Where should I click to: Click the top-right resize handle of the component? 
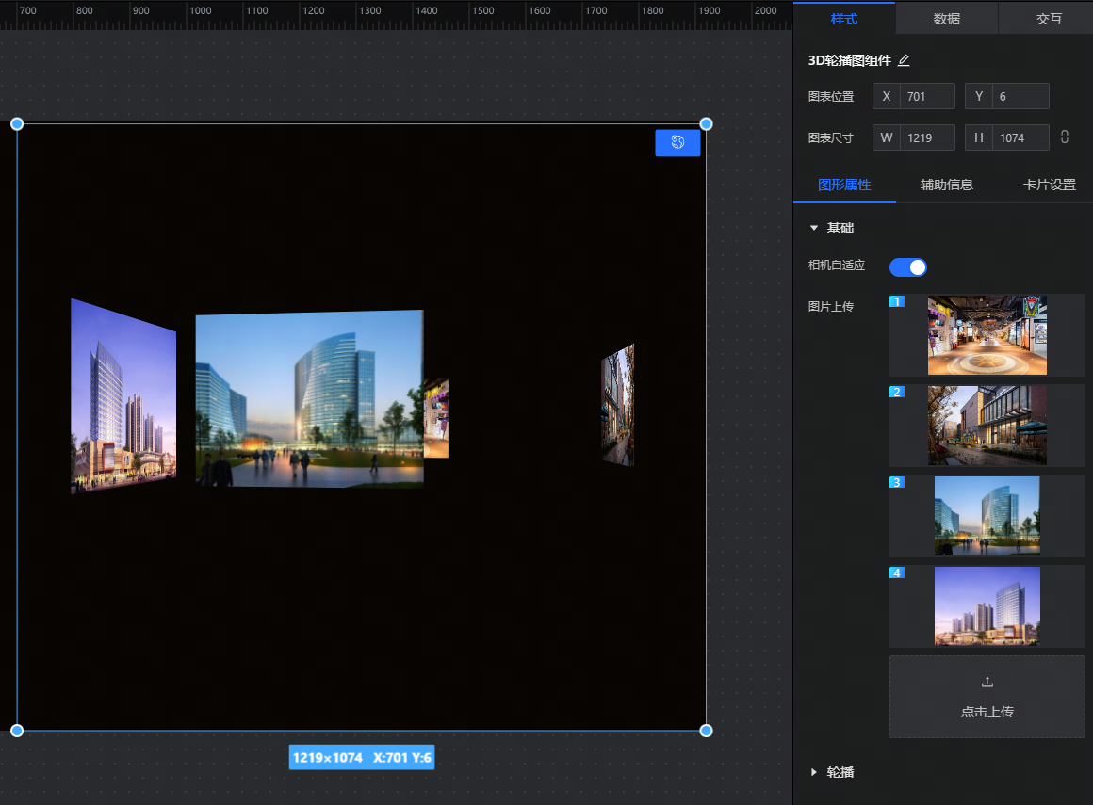coord(706,124)
